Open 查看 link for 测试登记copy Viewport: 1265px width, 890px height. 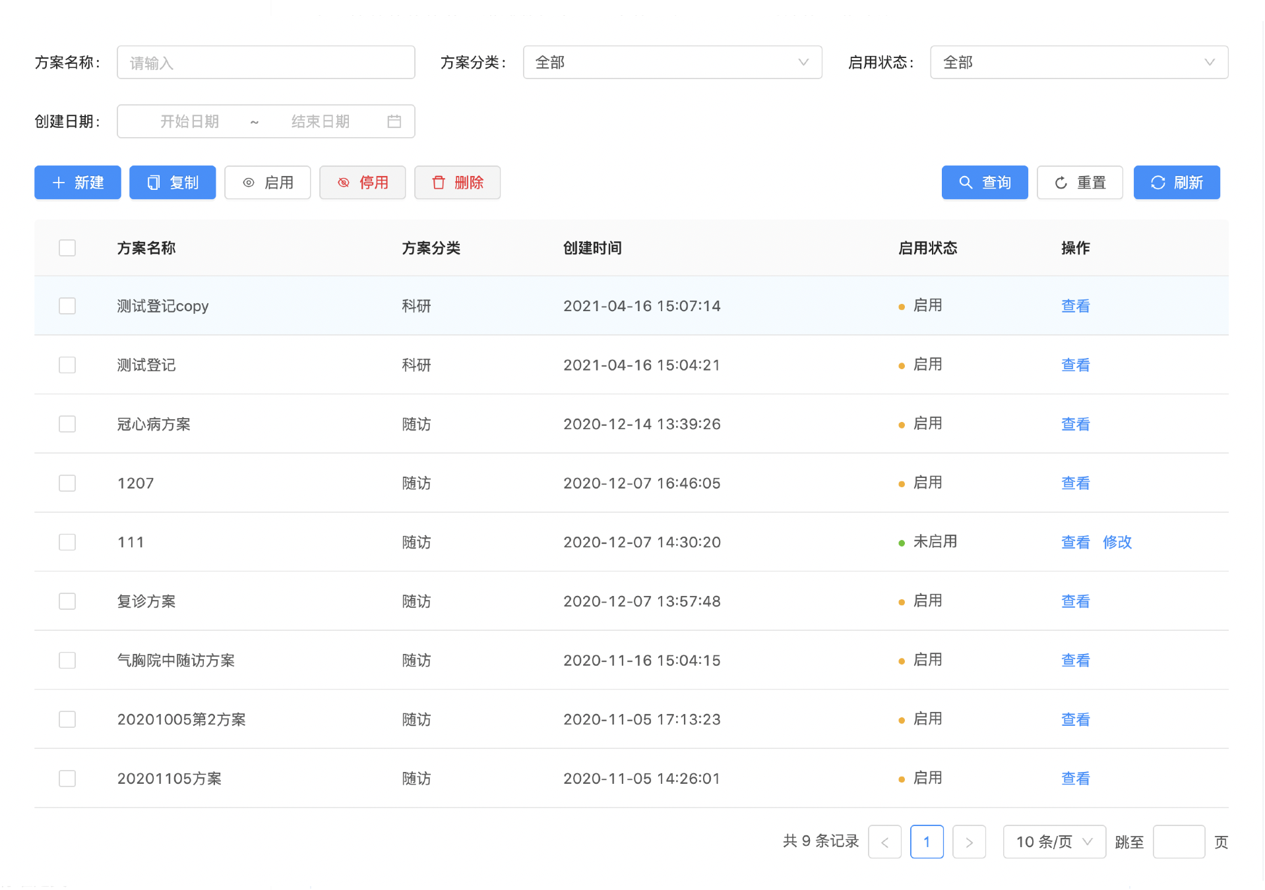[x=1075, y=306]
